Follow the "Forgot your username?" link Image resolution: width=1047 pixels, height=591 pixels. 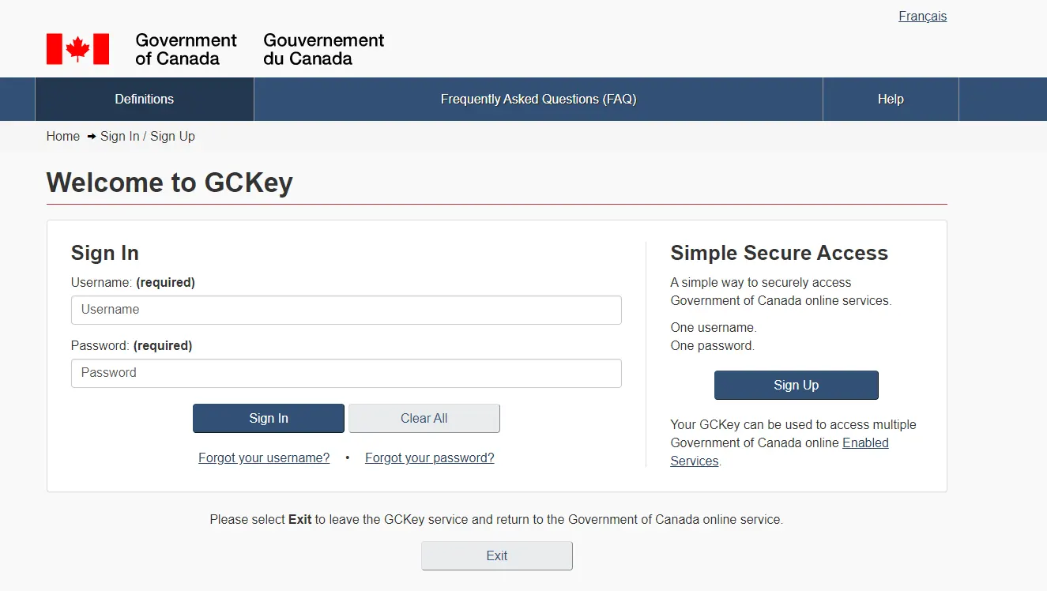coord(264,458)
